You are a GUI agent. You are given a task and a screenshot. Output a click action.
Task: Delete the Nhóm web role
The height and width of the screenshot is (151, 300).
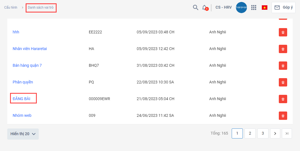[283, 116]
